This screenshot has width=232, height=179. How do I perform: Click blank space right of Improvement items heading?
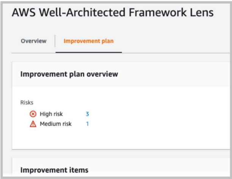click(x=159, y=170)
